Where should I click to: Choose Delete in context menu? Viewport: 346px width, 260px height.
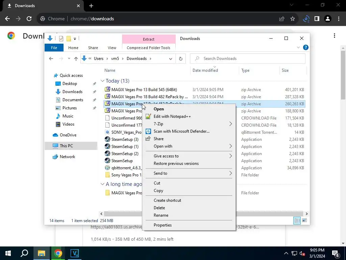click(x=189, y=208)
